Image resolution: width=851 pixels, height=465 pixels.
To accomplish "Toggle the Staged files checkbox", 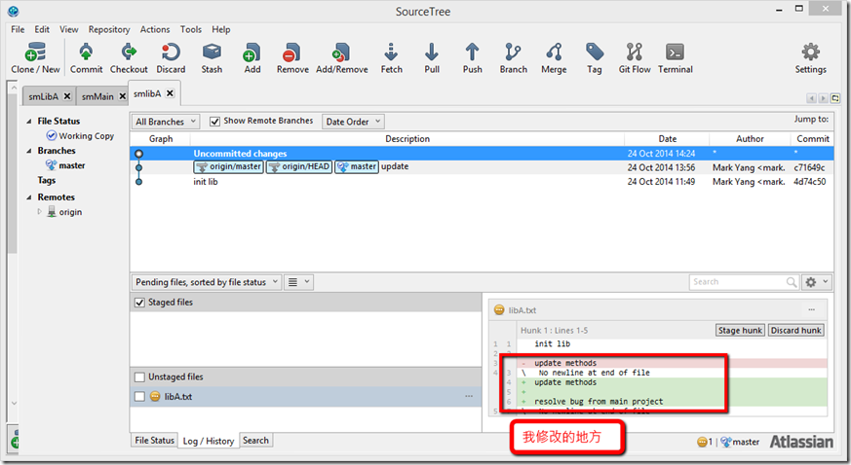I will 139,303.
